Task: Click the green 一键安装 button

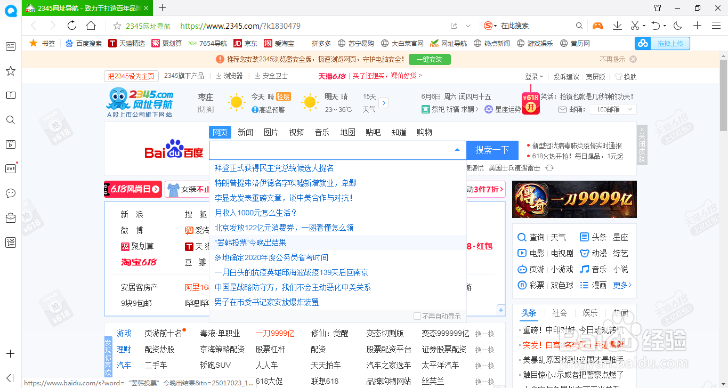Action: pos(429,59)
